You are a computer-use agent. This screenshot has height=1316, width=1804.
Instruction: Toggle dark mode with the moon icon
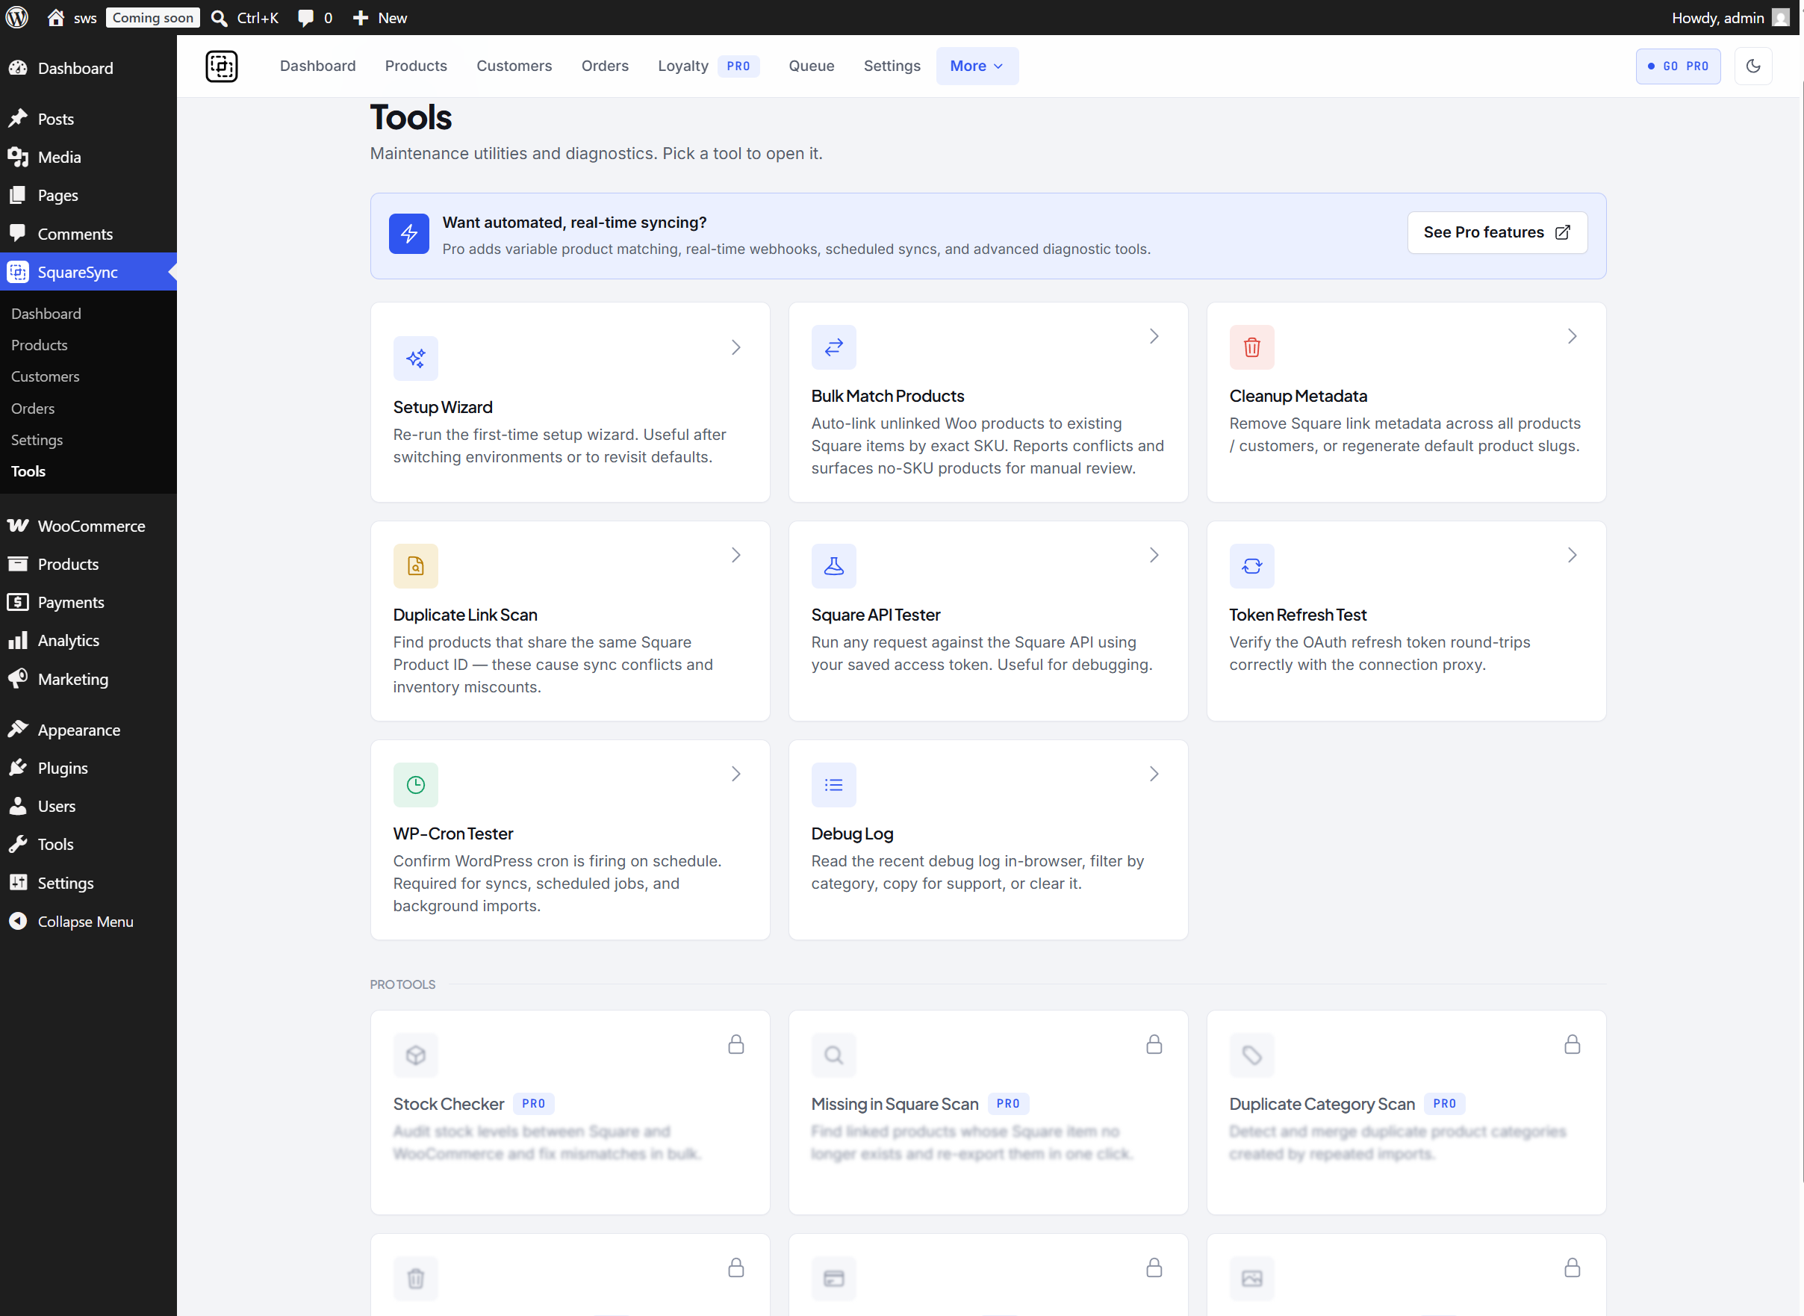(x=1753, y=66)
